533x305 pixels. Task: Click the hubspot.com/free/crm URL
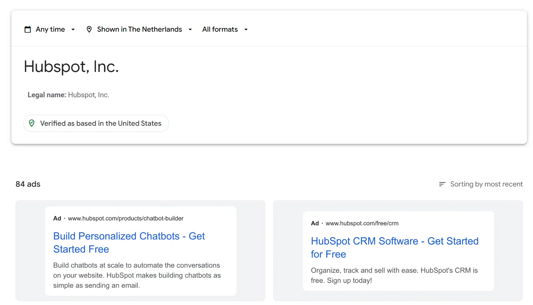(362, 223)
